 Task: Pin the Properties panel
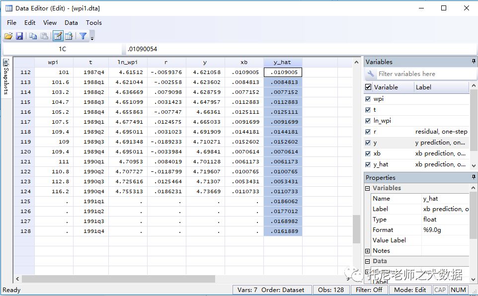(474, 177)
